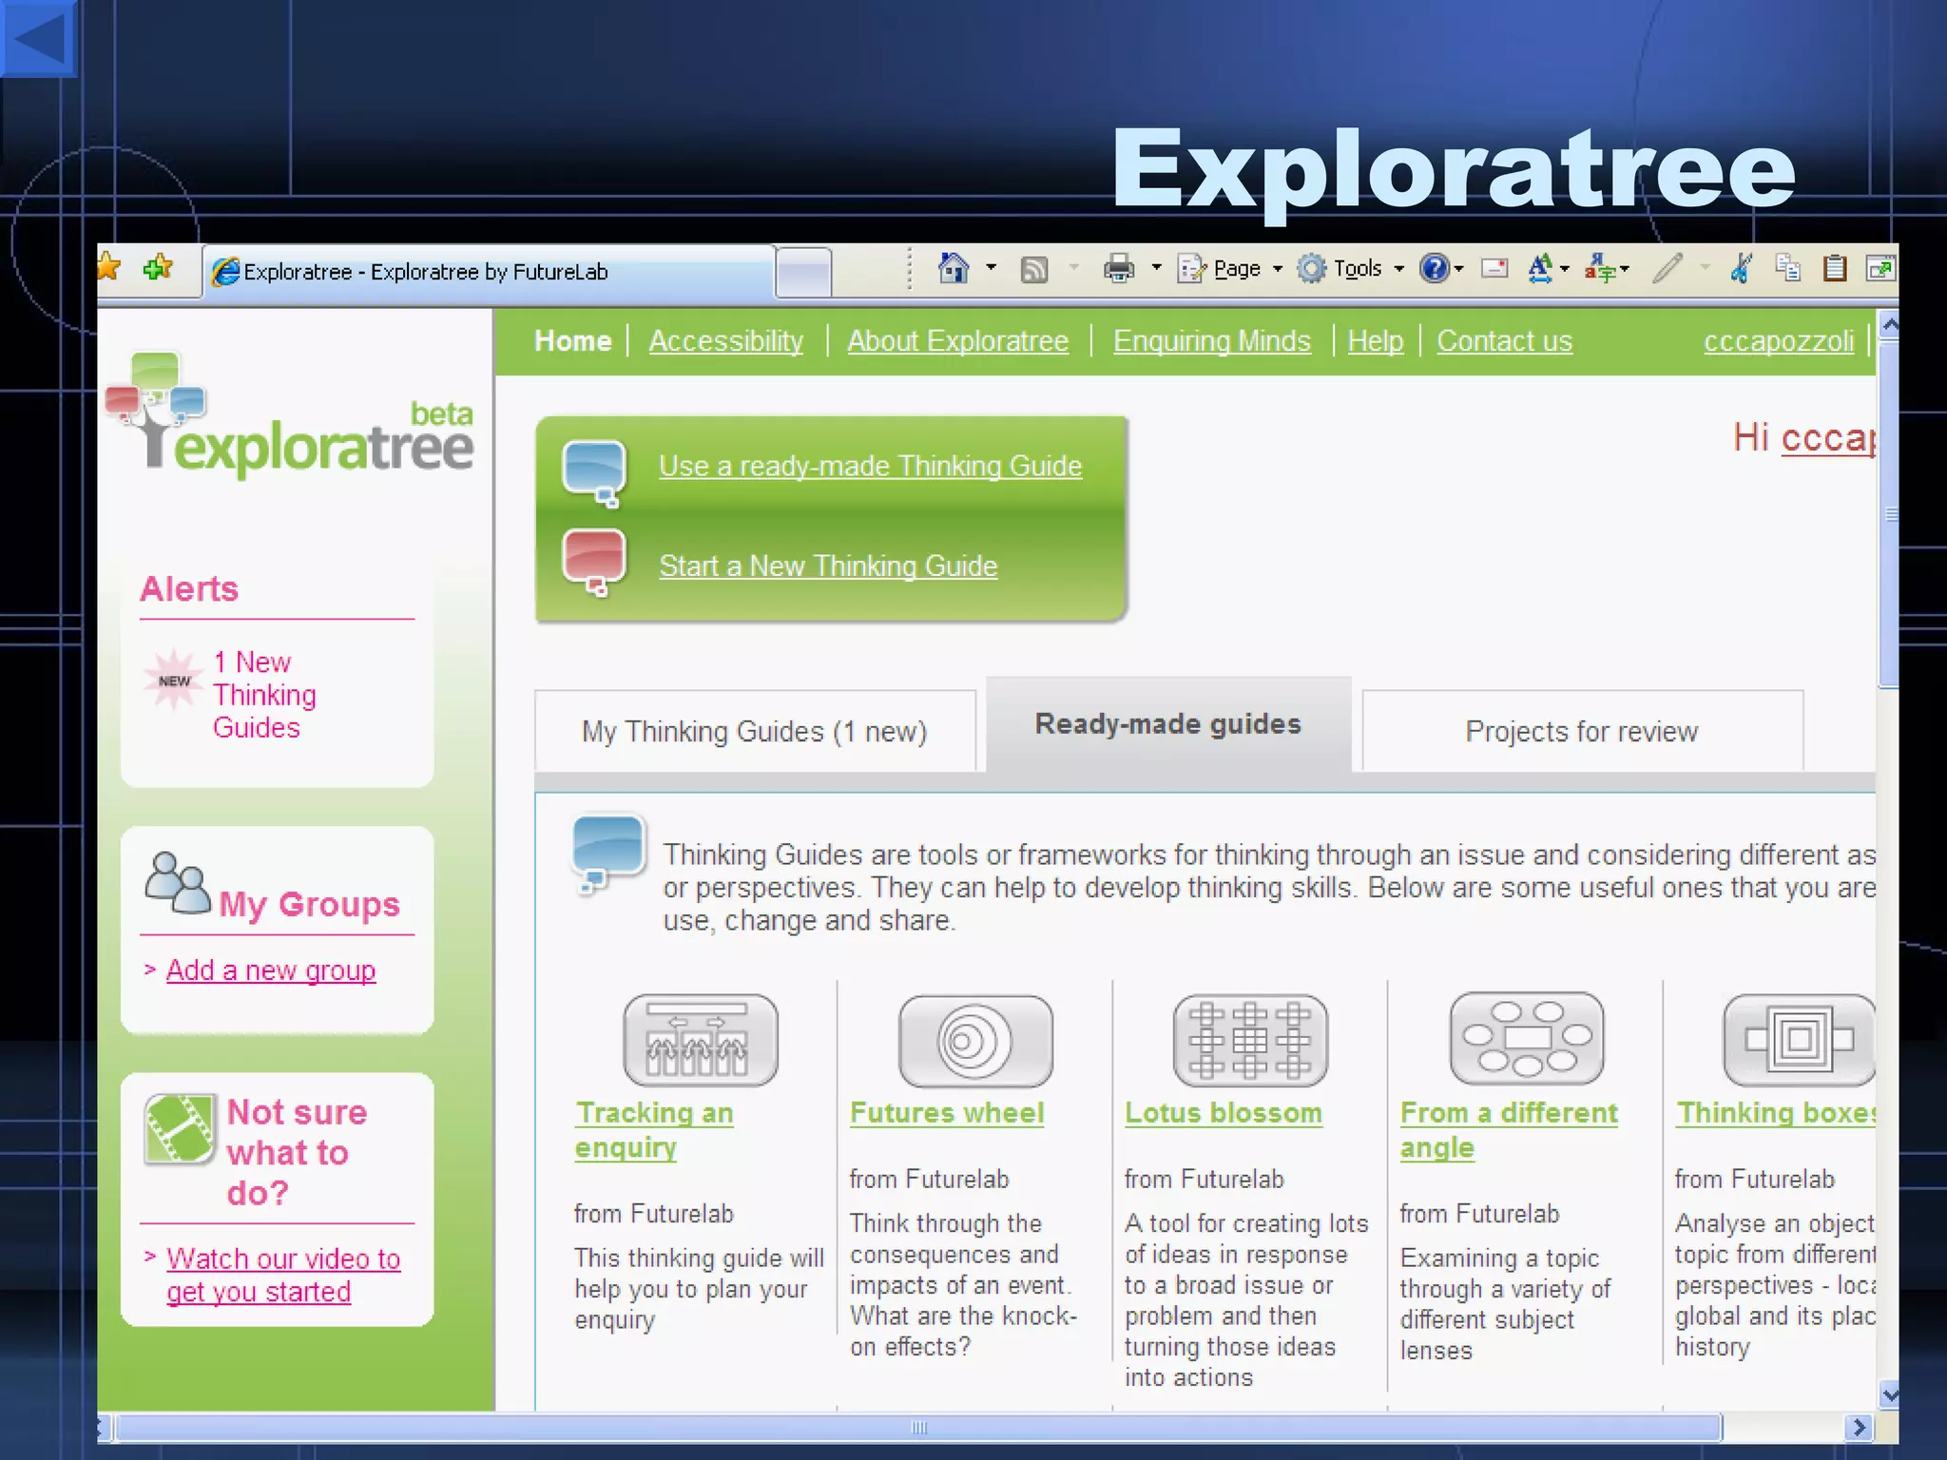
Task: Click the horizontal scrollbar right arrow
Action: [x=1859, y=1427]
